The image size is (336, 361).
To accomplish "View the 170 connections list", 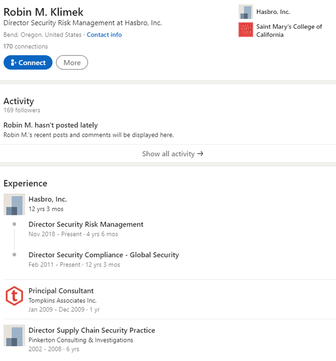I will 25,46.
